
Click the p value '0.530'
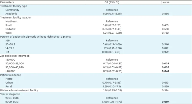click(165, 29)
